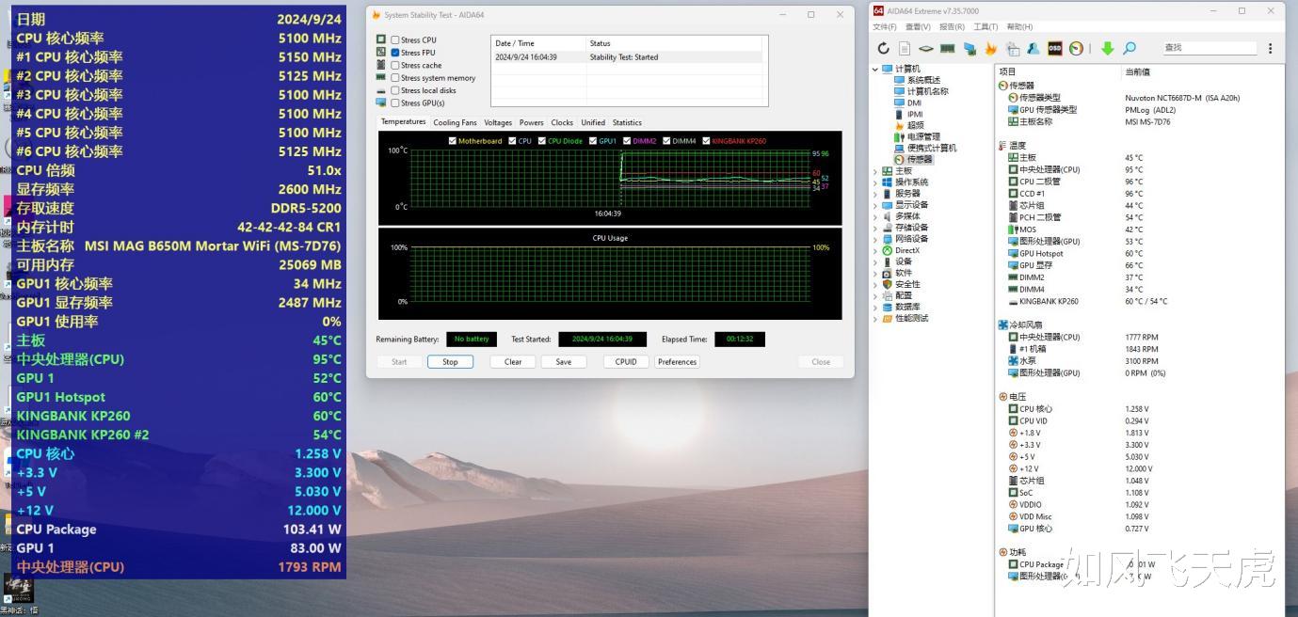Select 便携式计算机 in the tree
Image resolution: width=1298 pixels, height=617 pixels.
[x=925, y=148]
